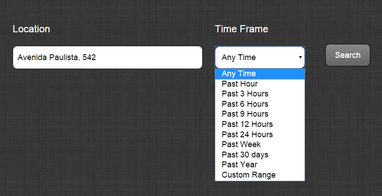The image size is (382, 196).
Task: Select Past 12 Hours option
Action: [x=260, y=124]
